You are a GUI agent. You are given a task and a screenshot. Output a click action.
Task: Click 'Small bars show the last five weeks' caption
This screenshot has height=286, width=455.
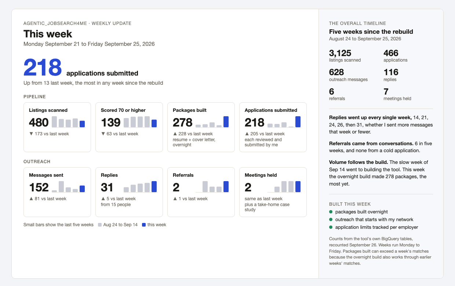58,225
